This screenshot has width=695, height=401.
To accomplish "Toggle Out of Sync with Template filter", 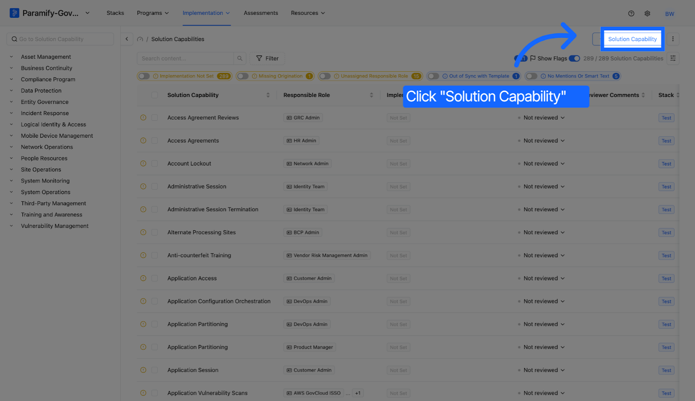I will (434, 76).
